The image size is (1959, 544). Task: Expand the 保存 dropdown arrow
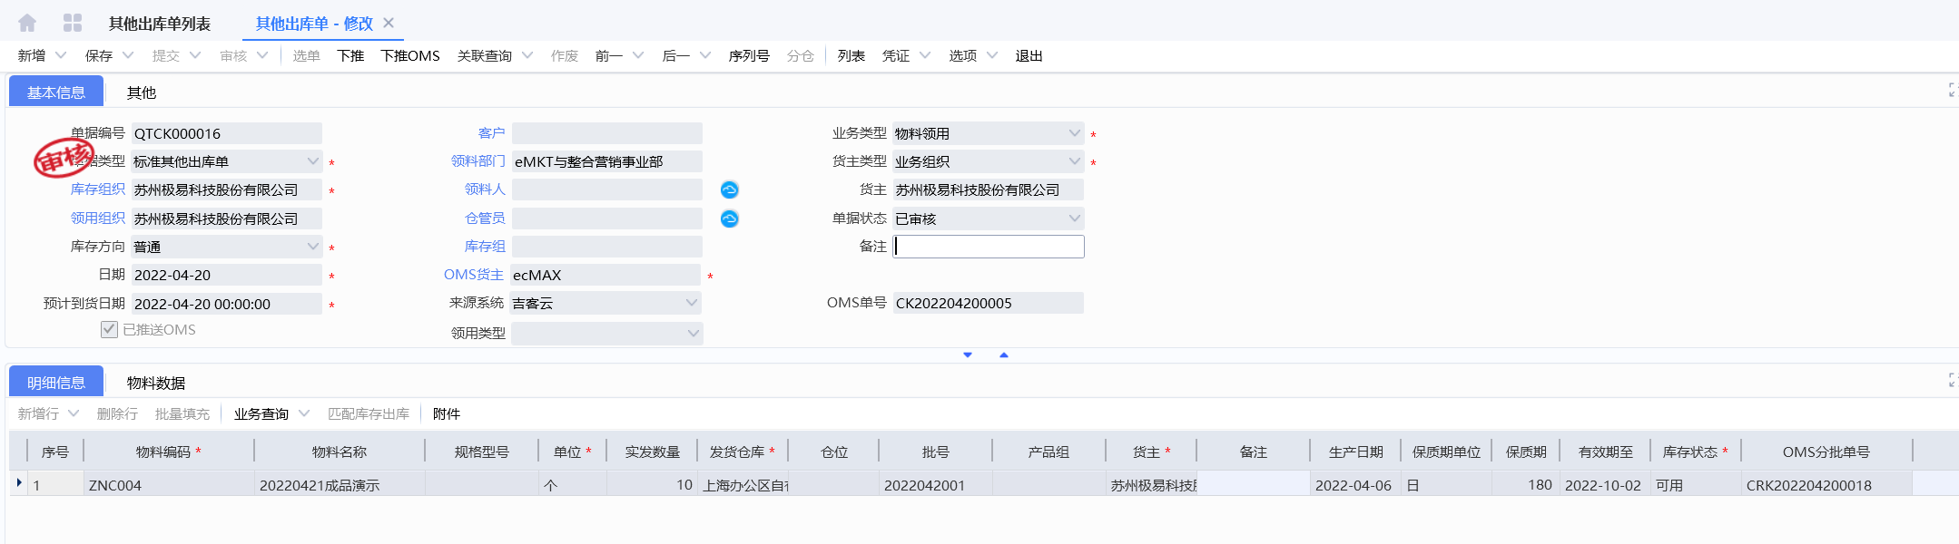pyautogui.click(x=128, y=55)
